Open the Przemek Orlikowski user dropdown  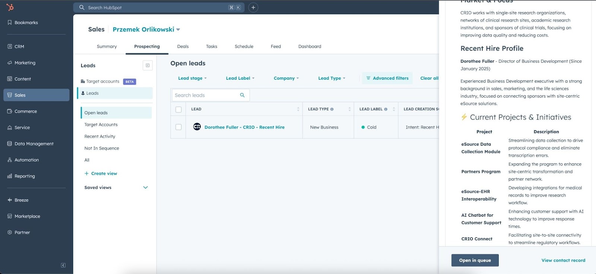[x=146, y=29]
